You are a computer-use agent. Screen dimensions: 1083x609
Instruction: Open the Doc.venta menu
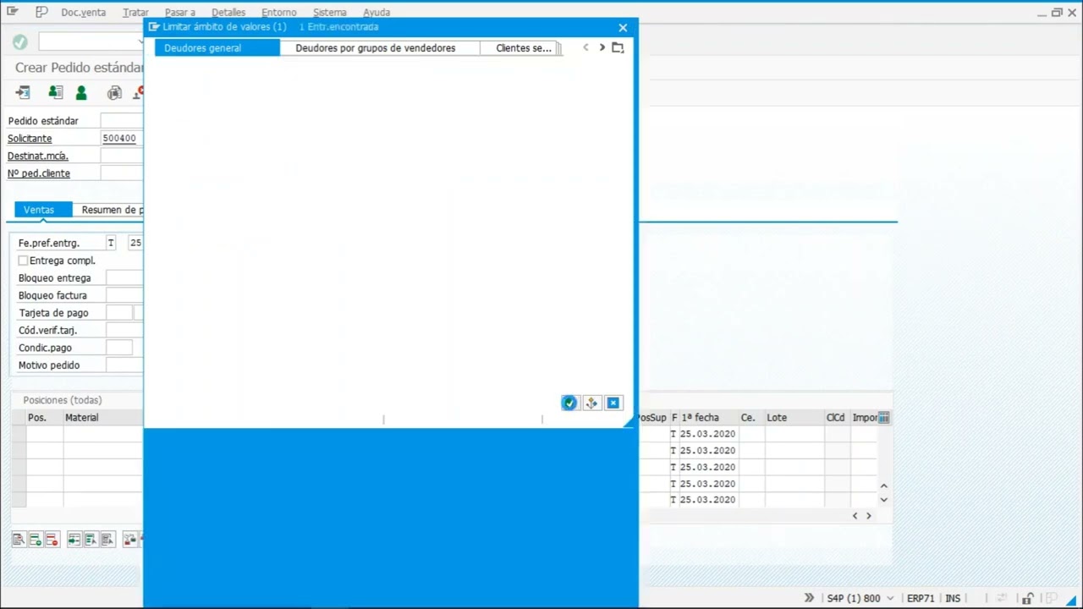pos(83,13)
